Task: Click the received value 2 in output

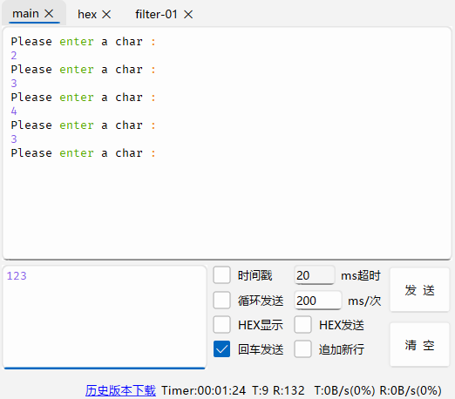Action: pyautogui.click(x=14, y=56)
